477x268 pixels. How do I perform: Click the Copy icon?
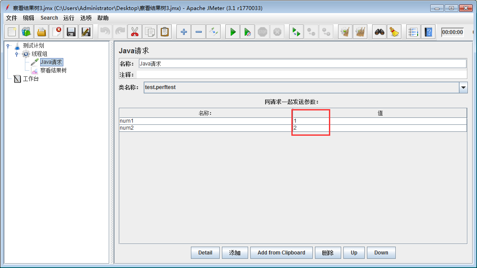point(150,32)
